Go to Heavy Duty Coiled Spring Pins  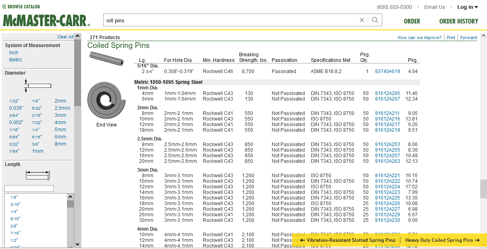(x=442, y=240)
